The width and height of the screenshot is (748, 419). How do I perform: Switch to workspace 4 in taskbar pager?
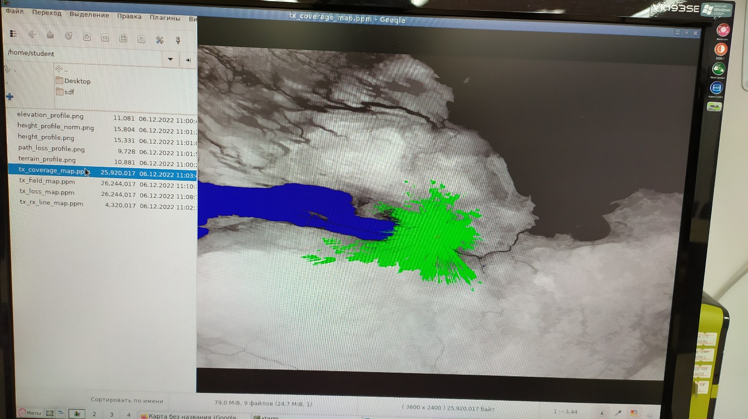click(x=129, y=415)
